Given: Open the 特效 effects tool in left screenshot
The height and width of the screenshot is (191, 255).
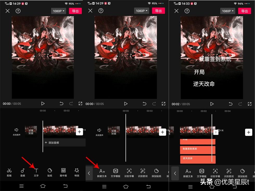Looking at the screenshot, I should 77,173.
